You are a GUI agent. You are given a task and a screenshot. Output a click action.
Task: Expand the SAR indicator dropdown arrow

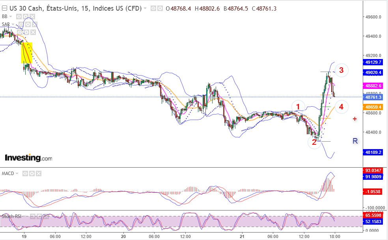coord(13,24)
